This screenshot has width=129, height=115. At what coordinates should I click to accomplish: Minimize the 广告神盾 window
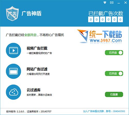[119, 3]
